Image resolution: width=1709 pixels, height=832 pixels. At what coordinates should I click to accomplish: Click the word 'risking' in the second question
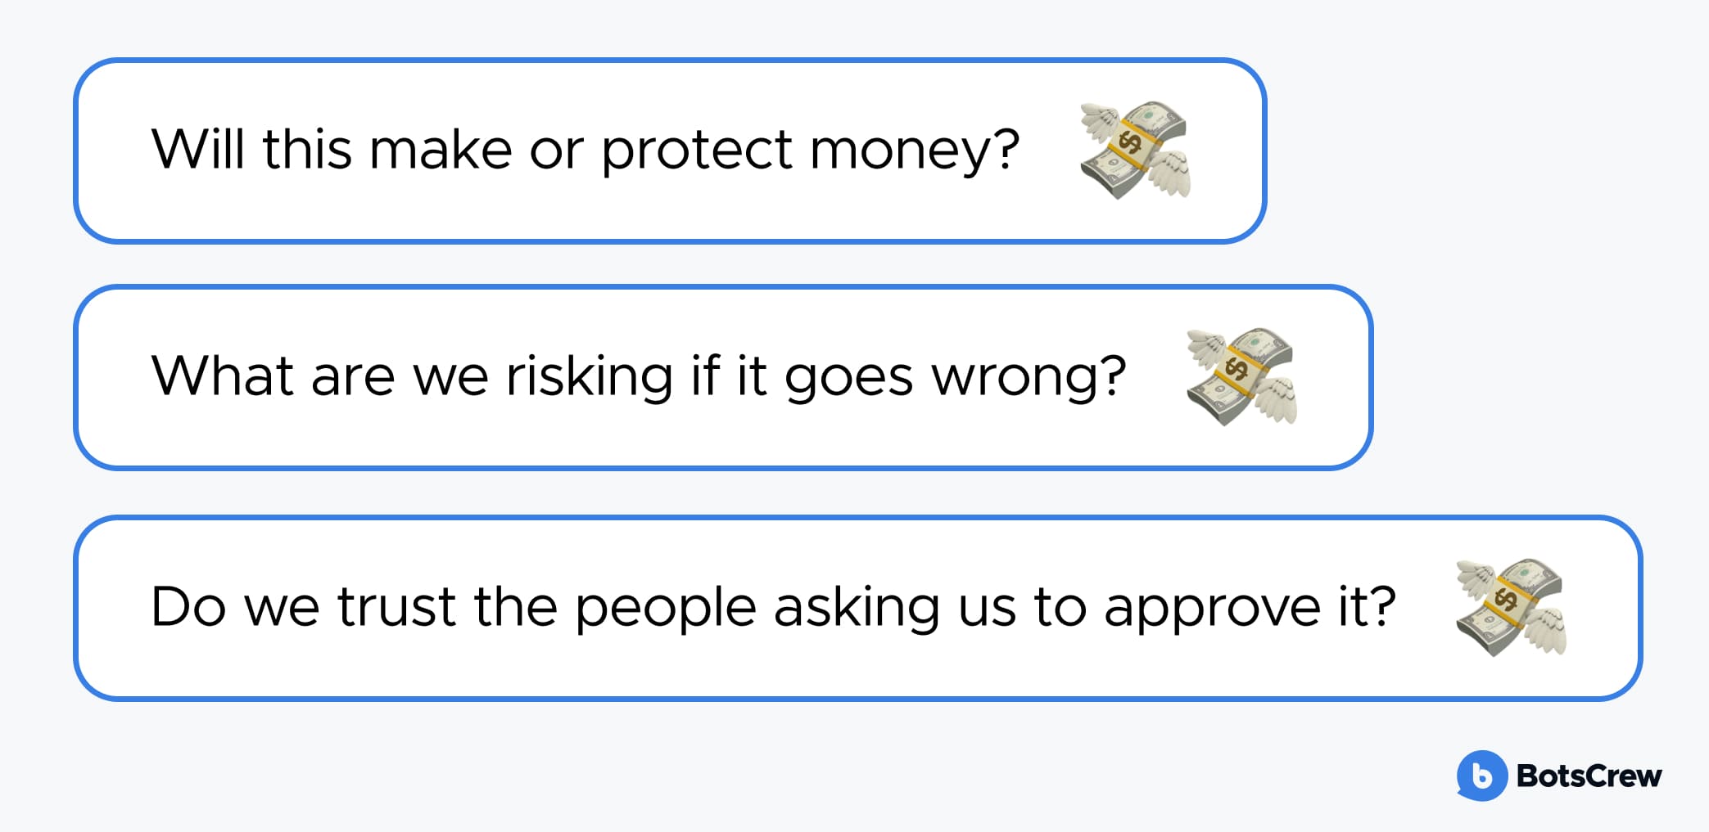point(590,376)
